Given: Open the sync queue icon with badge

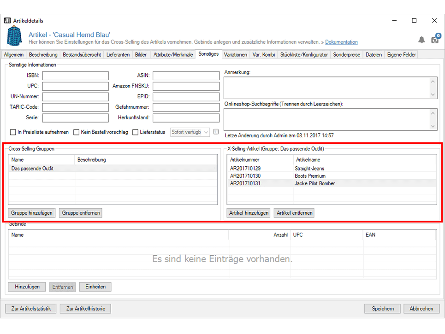Looking at the screenshot, I should coord(435,40).
